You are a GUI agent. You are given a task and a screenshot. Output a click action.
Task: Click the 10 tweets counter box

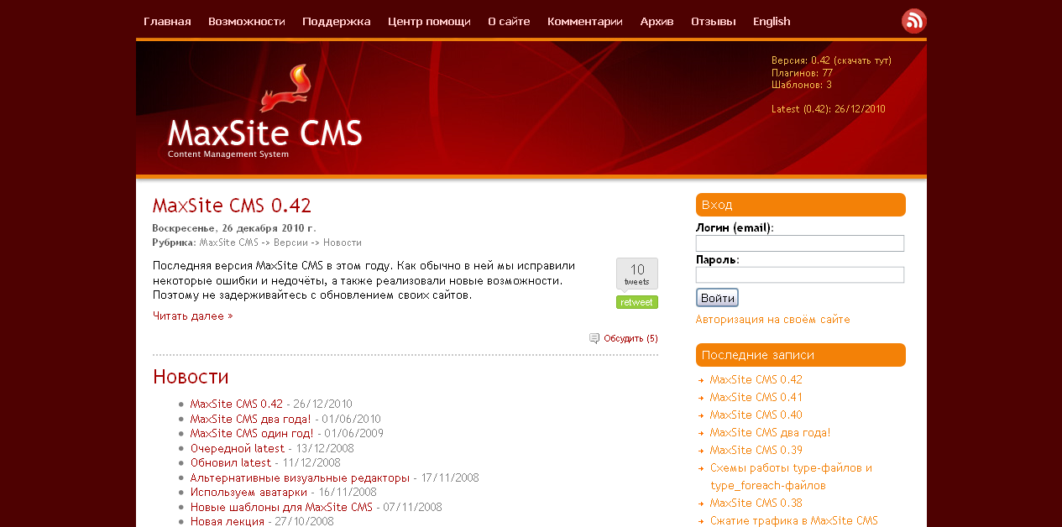pyautogui.click(x=636, y=274)
